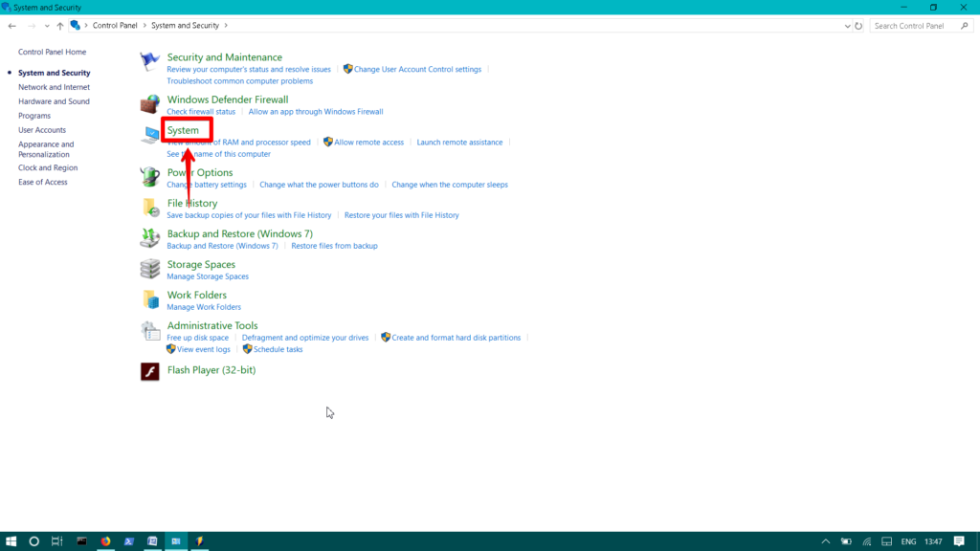Viewport: 980px width, 551px height.
Task: Select Programs category
Action: (x=34, y=116)
